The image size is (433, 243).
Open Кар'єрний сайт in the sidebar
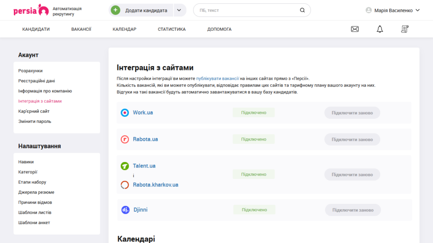click(x=34, y=111)
